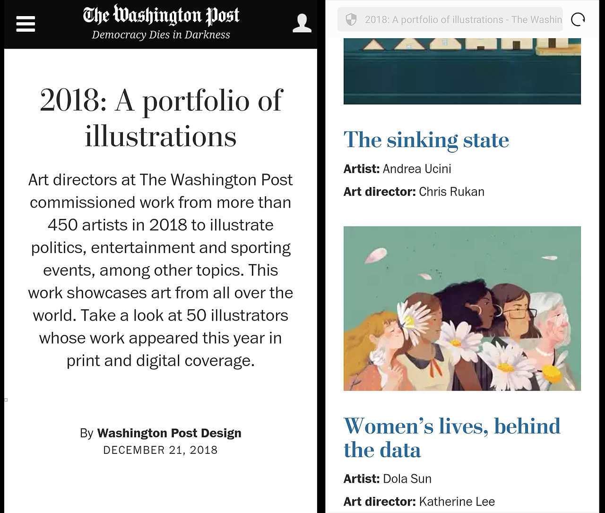Click the women with daisies illustration
This screenshot has width=605, height=513.
click(x=462, y=308)
